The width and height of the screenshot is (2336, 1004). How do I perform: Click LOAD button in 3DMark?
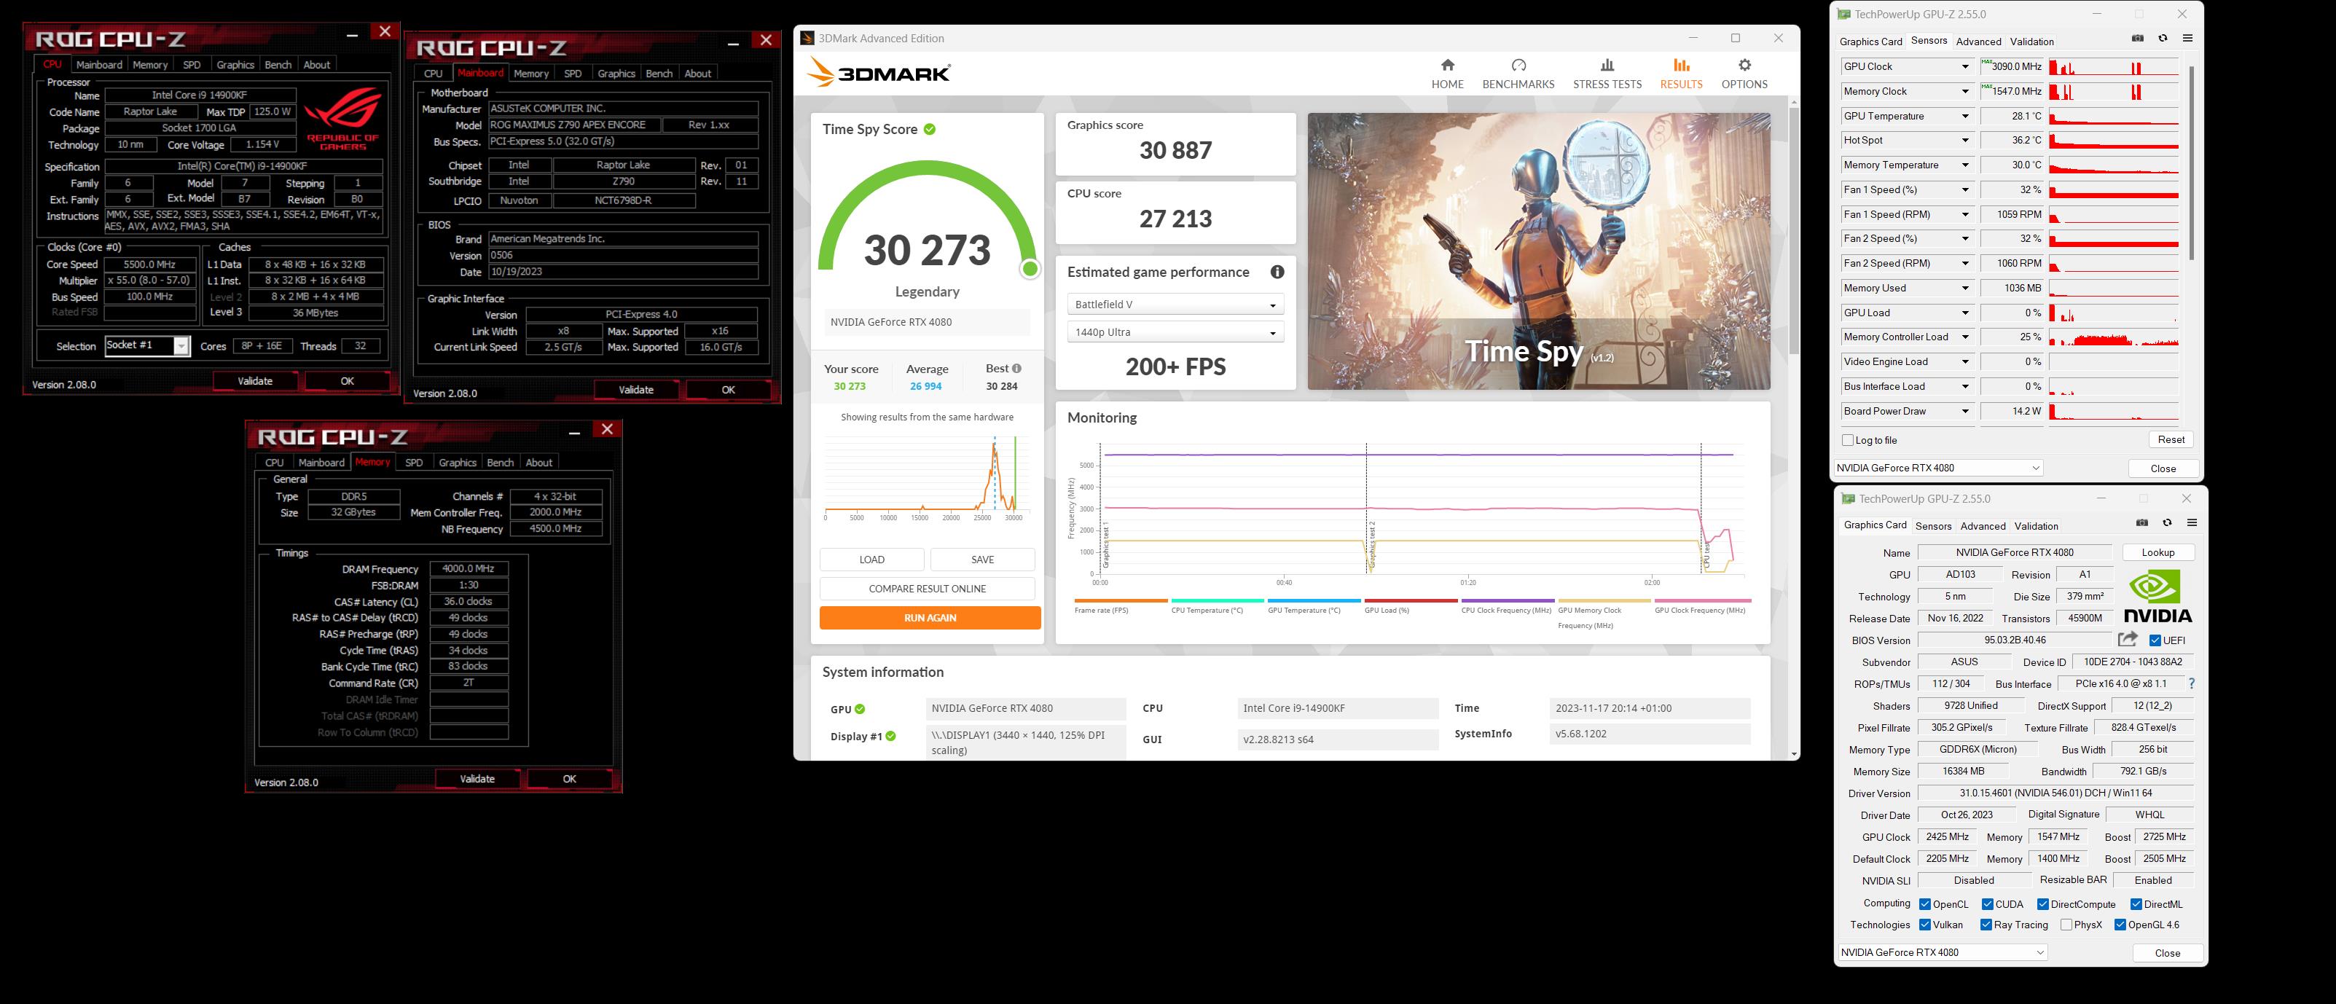871,560
